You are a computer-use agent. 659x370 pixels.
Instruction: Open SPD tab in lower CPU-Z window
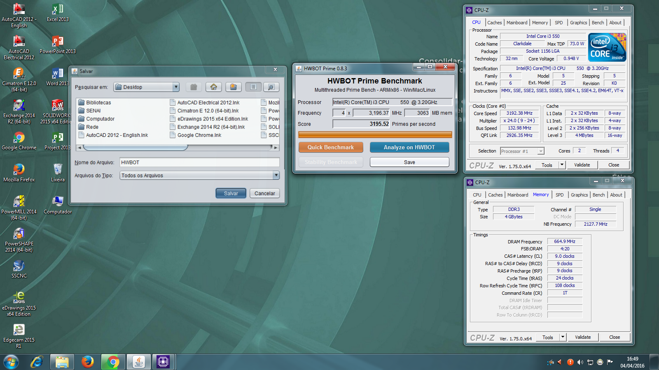pos(559,195)
